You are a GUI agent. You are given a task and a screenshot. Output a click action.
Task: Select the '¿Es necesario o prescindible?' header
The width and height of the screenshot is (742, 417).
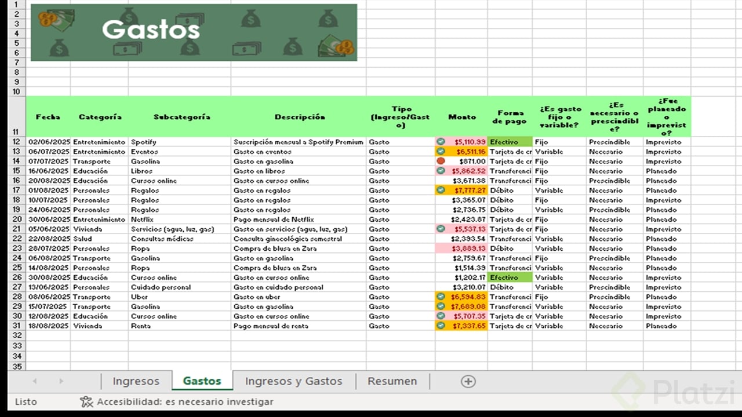[614, 116]
